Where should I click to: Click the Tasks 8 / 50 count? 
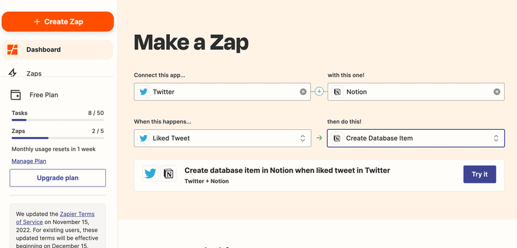click(x=96, y=113)
